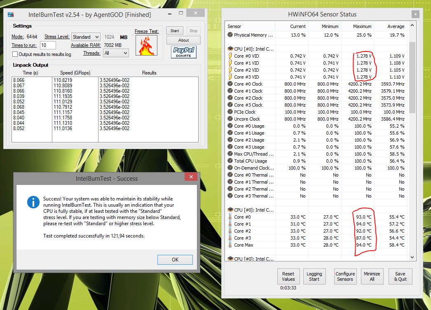Click the disabled 1024 MB memory field
The width and height of the screenshot is (431, 310).
point(111,37)
